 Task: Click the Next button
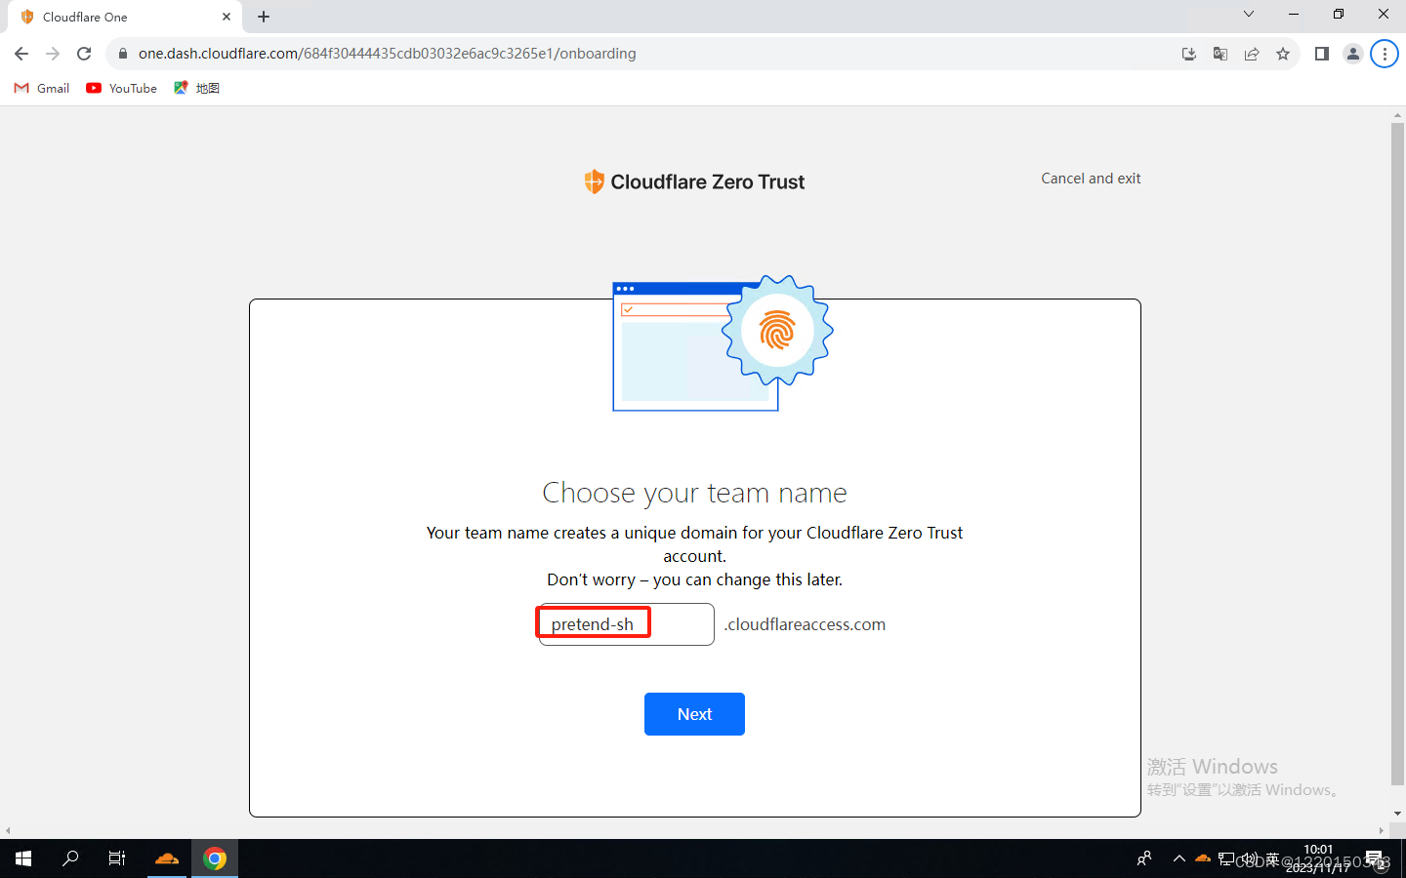(694, 714)
